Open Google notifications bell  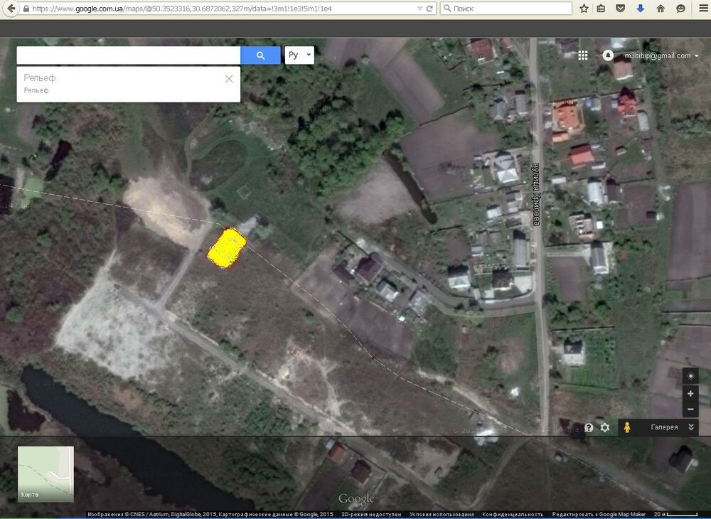click(608, 55)
